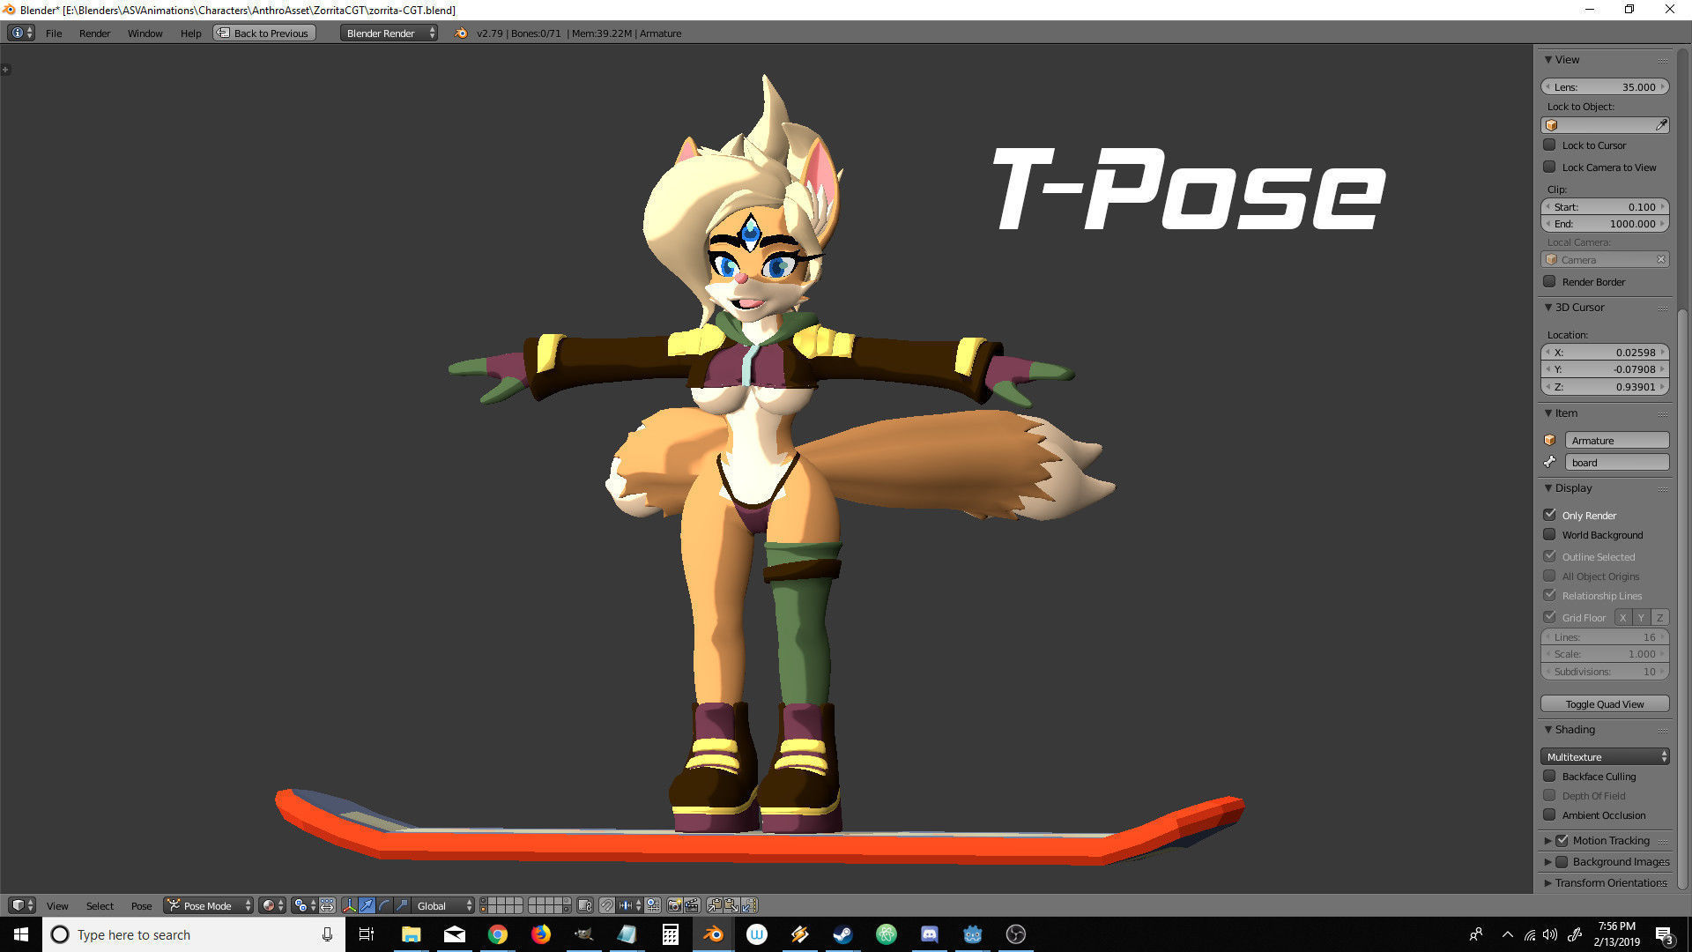
Task: Open the Window menu
Action: [x=145, y=33]
